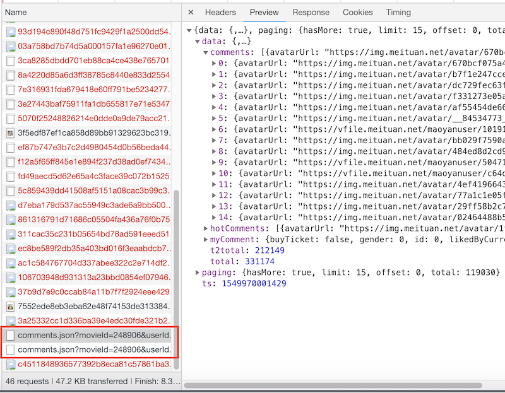Click the request list vertical scrollbar
The width and height of the screenshot is (505, 393).
(176, 279)
